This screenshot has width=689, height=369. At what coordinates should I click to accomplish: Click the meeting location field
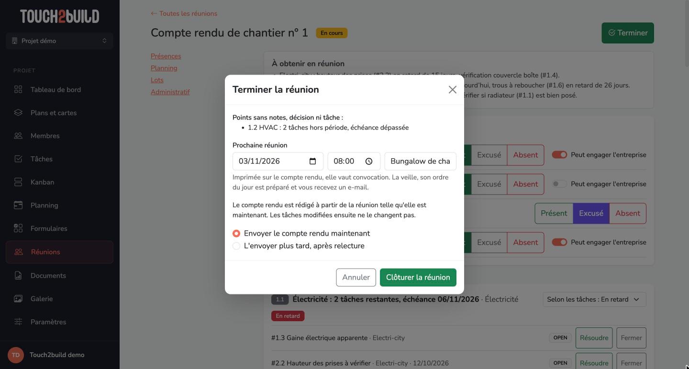420,161
